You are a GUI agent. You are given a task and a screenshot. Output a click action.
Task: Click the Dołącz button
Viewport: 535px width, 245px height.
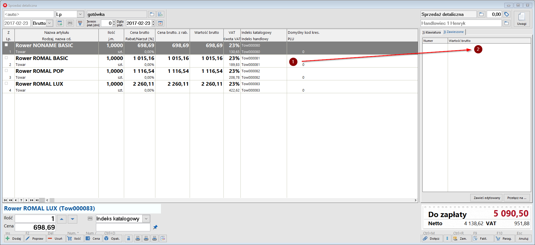click(x=432, y=238)
